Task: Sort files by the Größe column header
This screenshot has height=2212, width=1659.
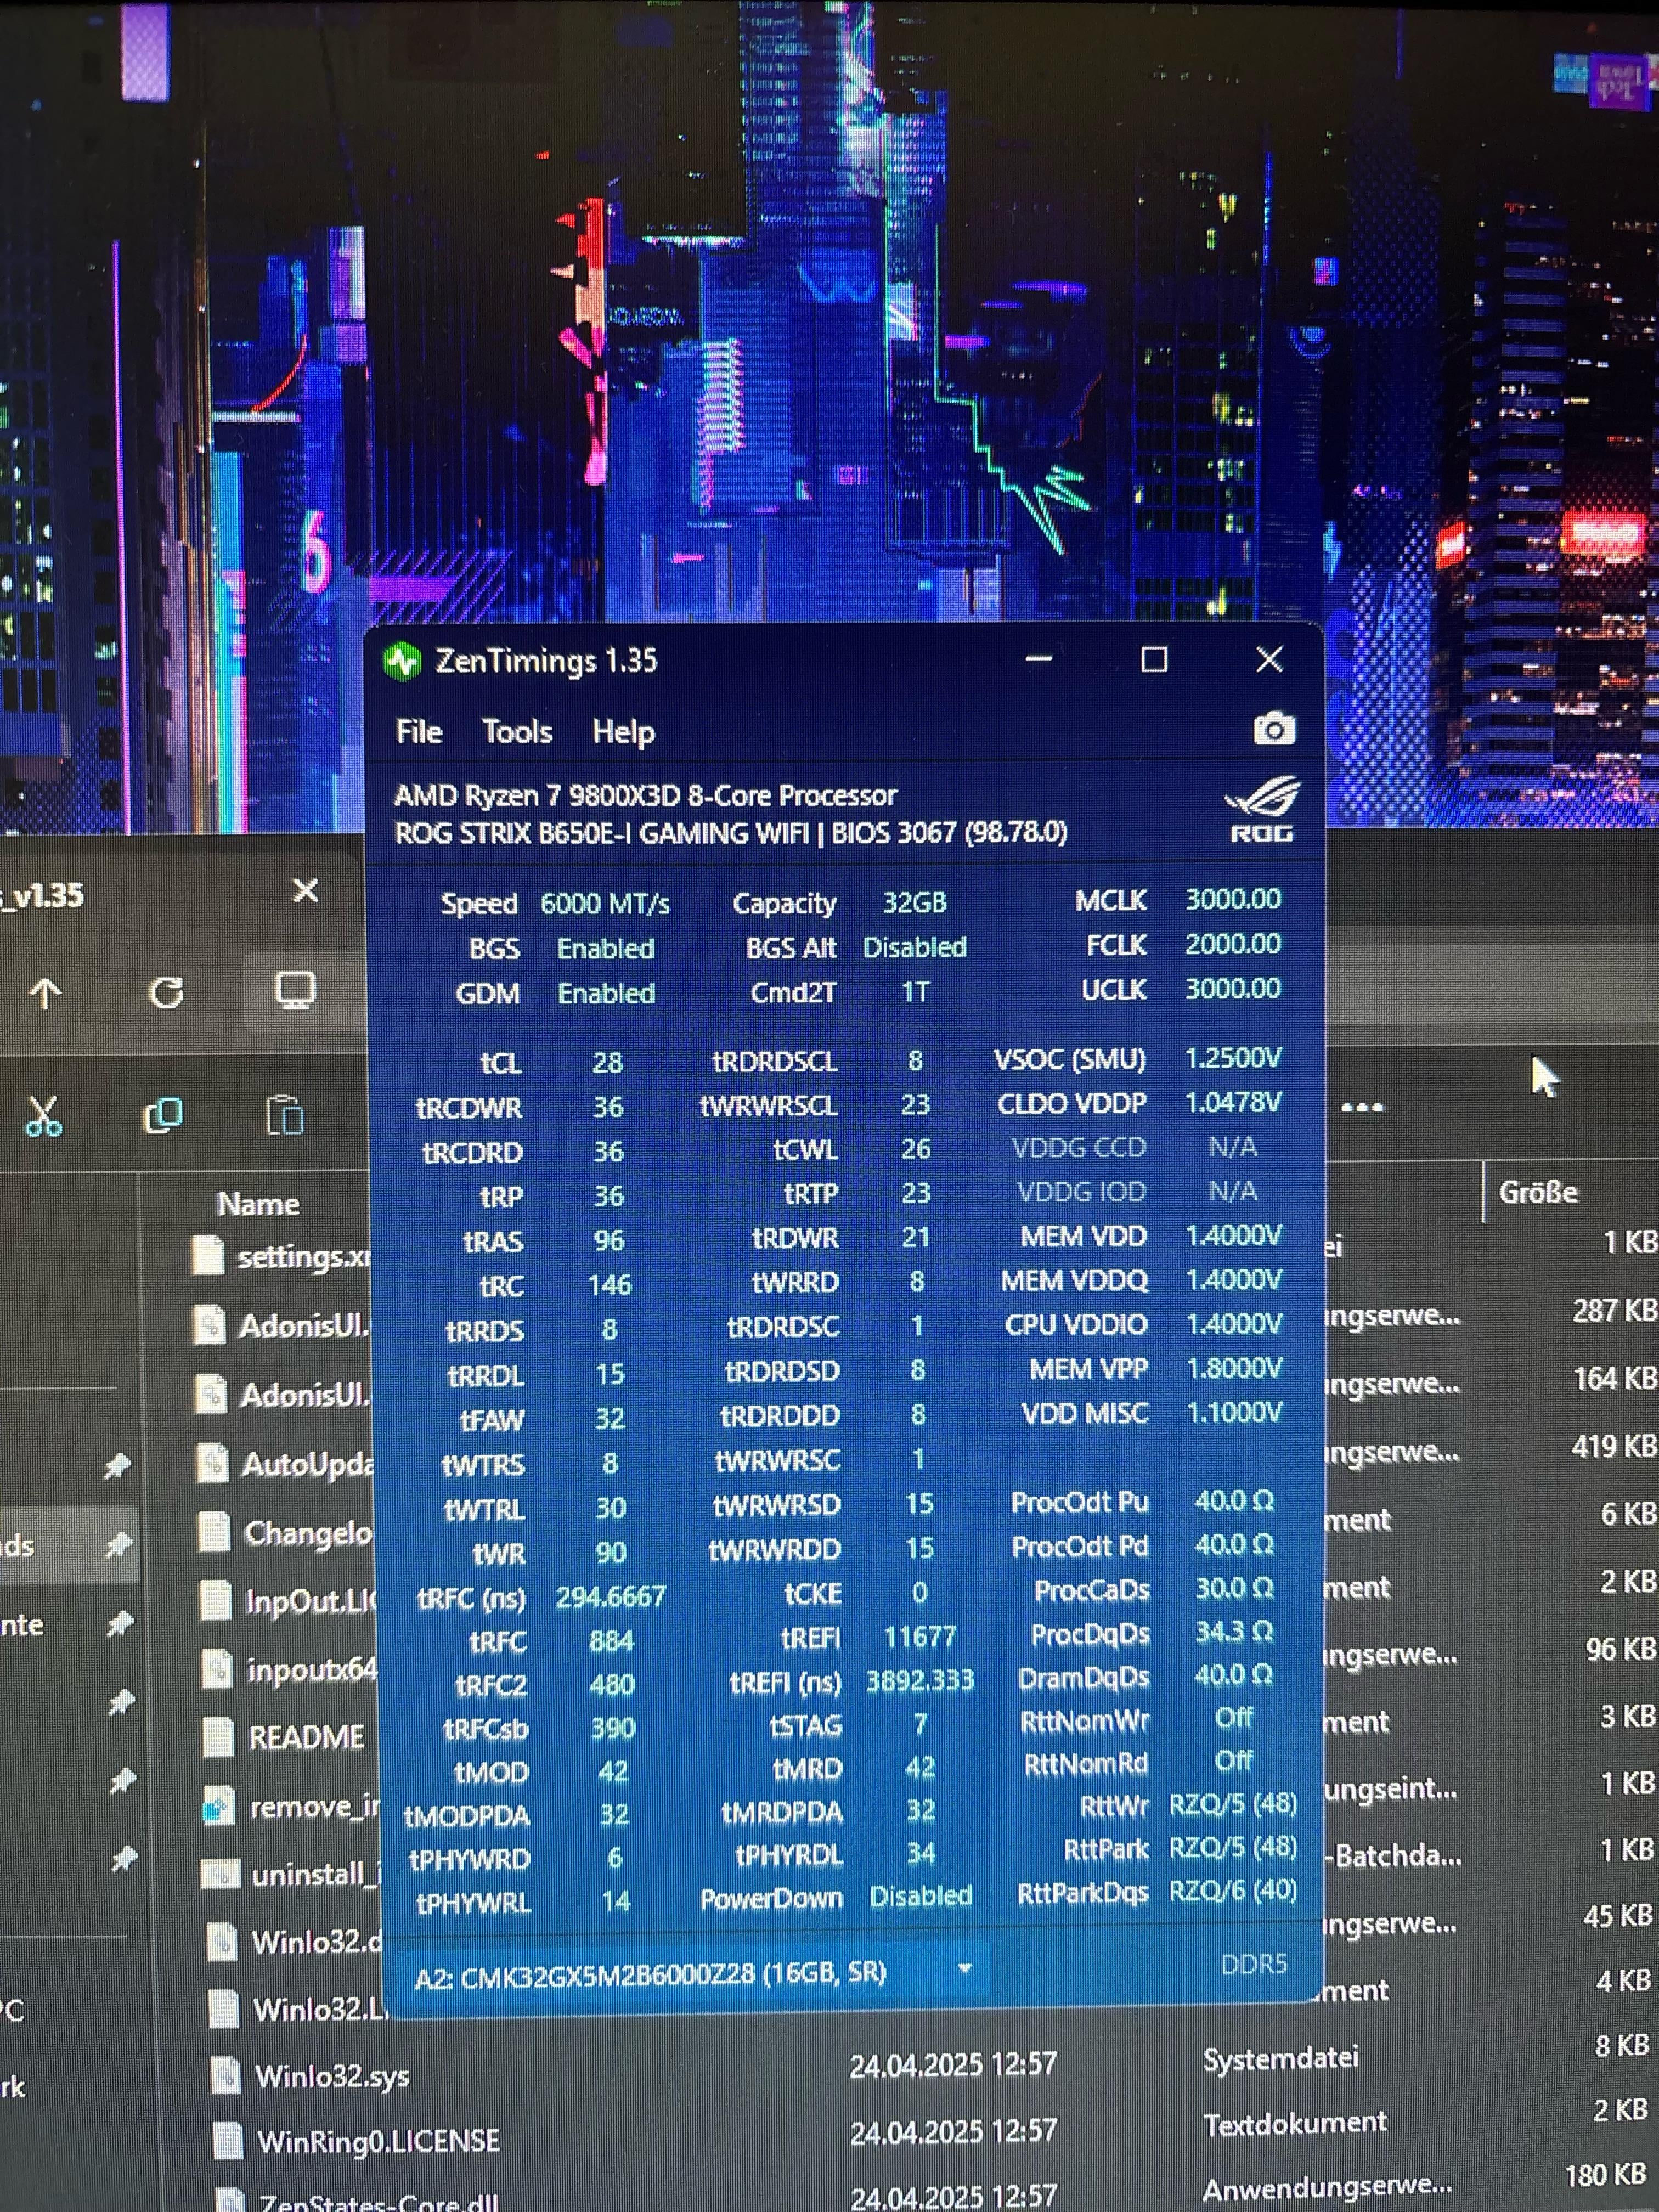Action: [1538, 1192]
